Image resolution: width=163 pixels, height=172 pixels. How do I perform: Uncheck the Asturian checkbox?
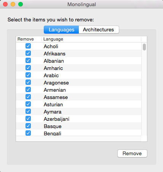[x=28, y=104]
